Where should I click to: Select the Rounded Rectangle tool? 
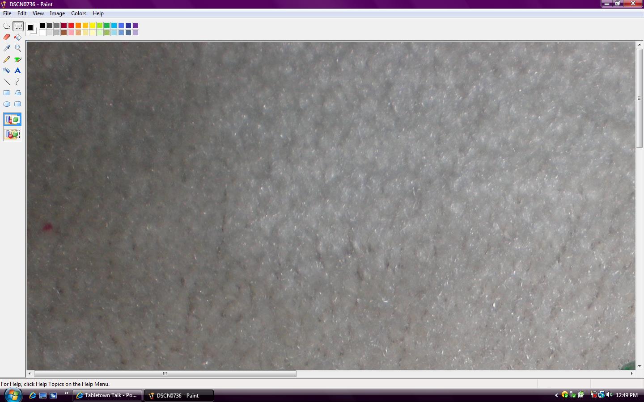coord(18,104)
